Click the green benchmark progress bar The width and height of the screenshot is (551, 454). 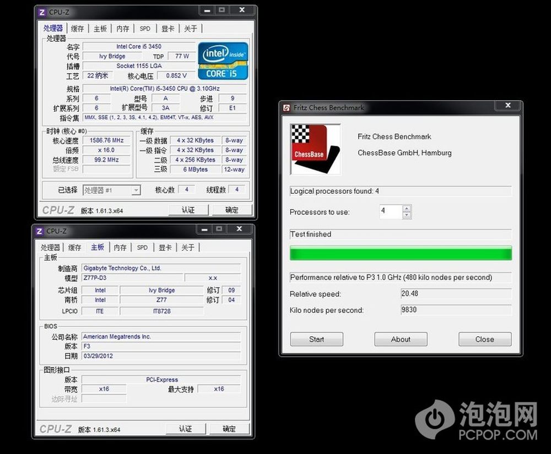[x=401, y=253]
